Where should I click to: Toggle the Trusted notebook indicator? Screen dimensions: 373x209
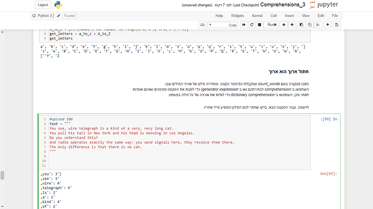click(x=69, y=16)
